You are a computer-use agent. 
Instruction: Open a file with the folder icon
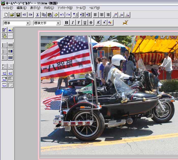pos(12,15)
